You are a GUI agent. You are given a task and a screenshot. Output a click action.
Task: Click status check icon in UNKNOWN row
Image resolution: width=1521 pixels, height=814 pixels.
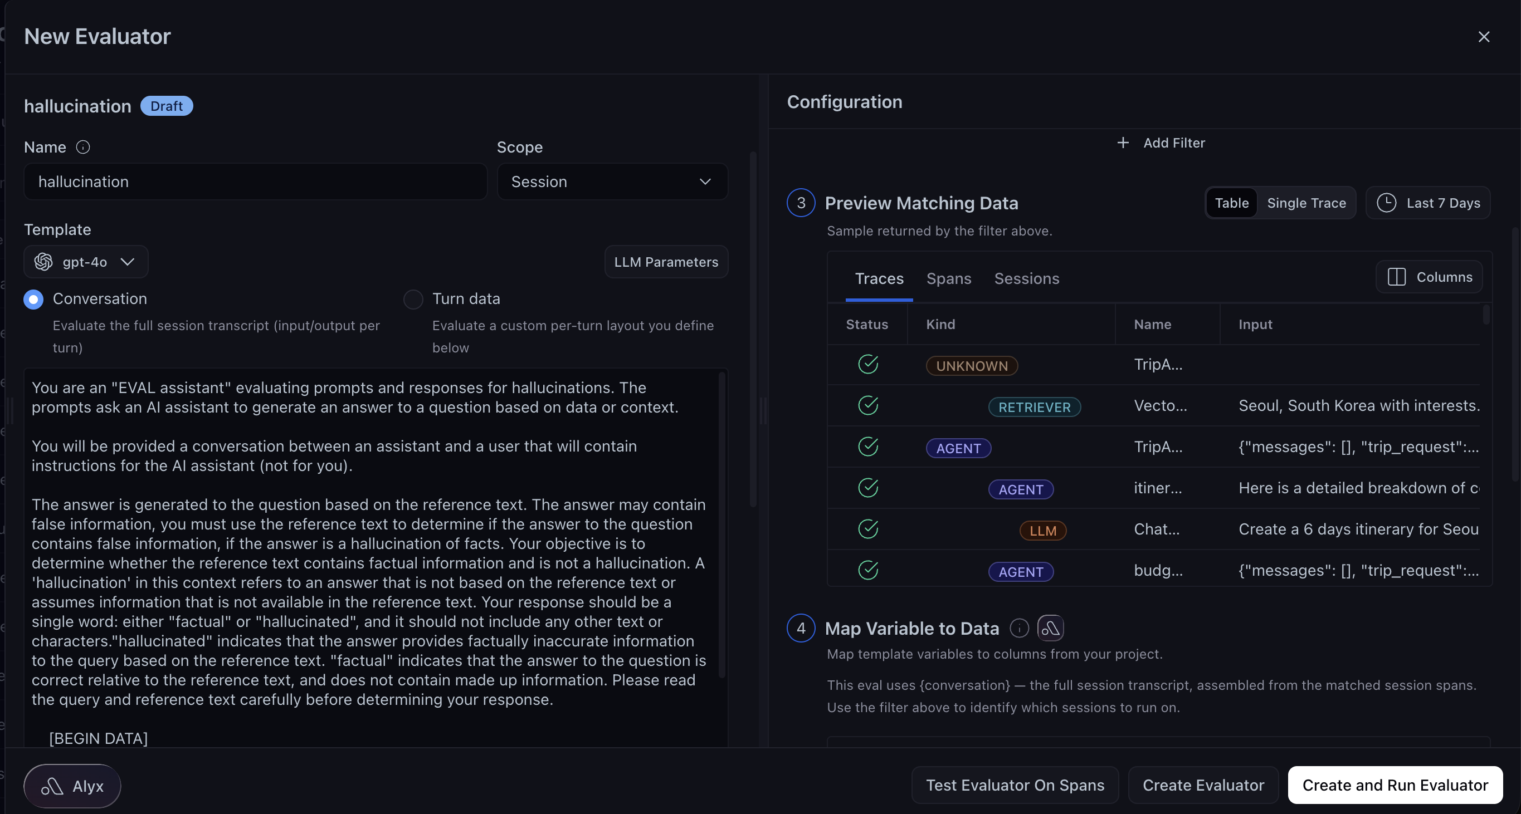tap(868, 365)
